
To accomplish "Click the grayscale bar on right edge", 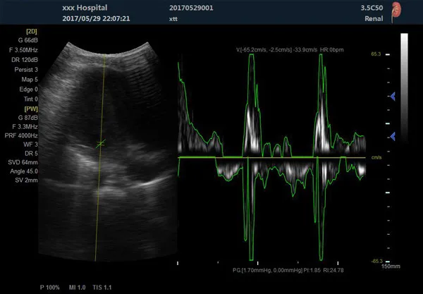I will tap(405, 85).
